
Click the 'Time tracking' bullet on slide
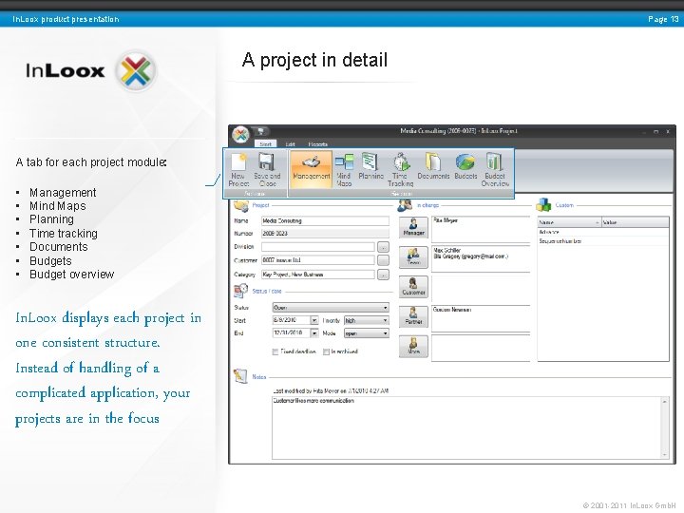[x=64, y=234]
